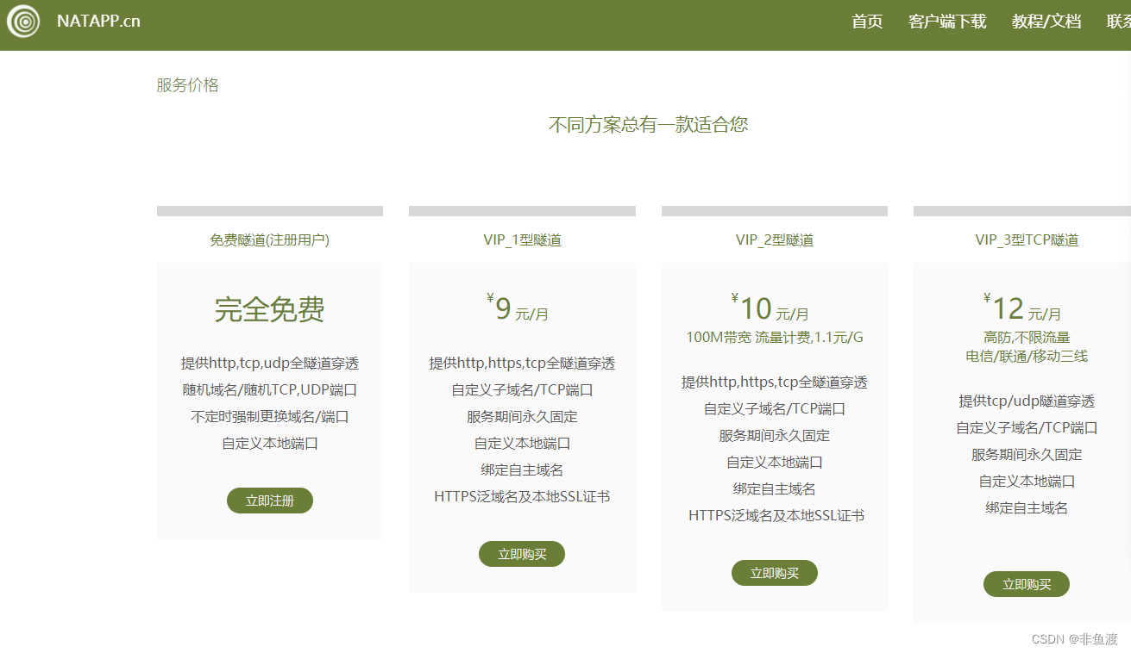Click the ¥9 元/月 price
Screen dimensions: 1131x653
[x=518, y=308]
